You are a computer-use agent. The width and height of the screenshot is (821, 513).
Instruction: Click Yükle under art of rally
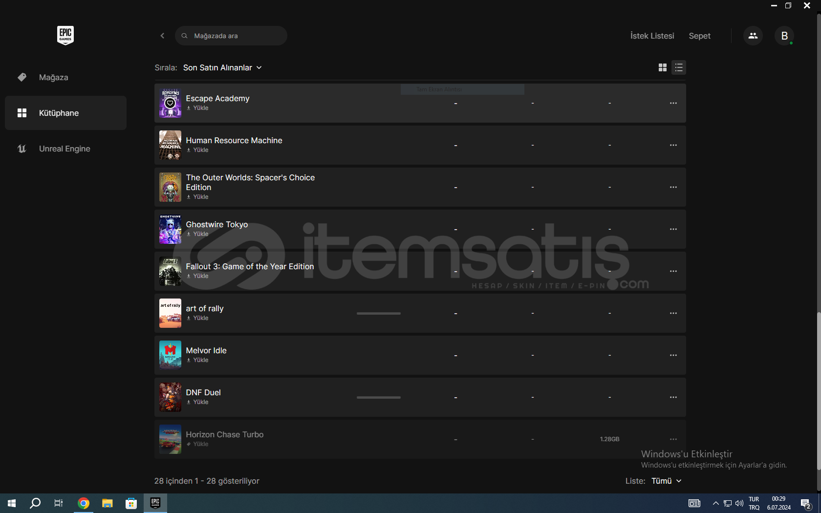(x=197, y=318)
